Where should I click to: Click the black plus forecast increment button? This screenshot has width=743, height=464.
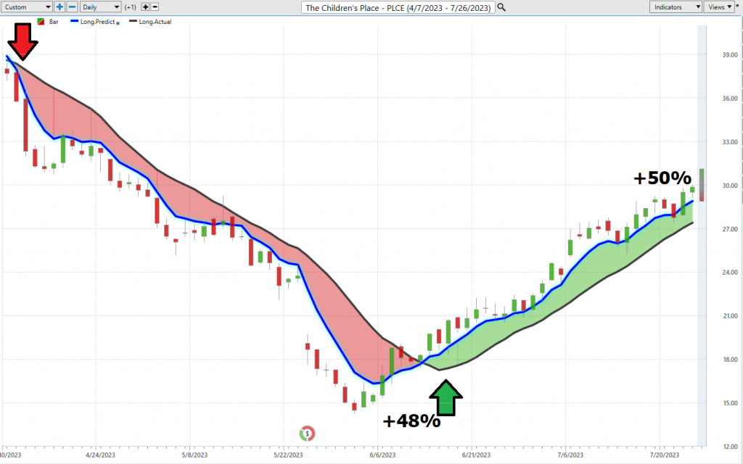[x=145, y=7]
